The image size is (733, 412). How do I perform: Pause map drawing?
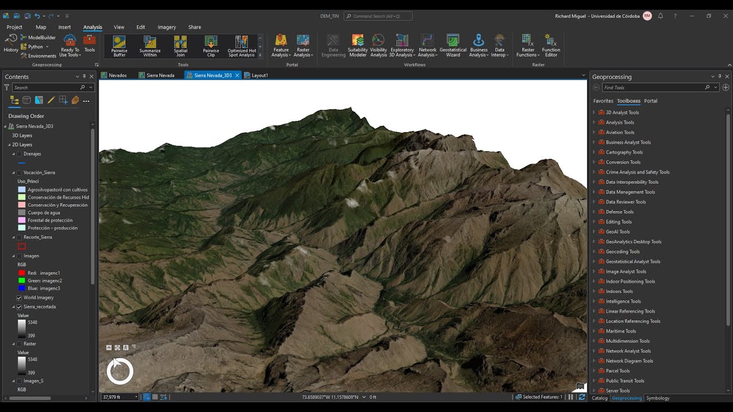(x=570, y=397)
